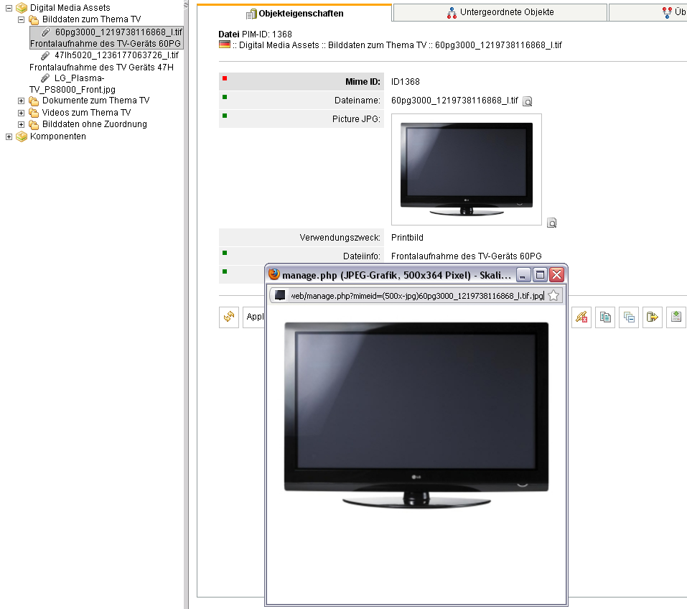Click the TV thumbnail in Picture JPG field
The image size is (687, 609).
[466, 169]
